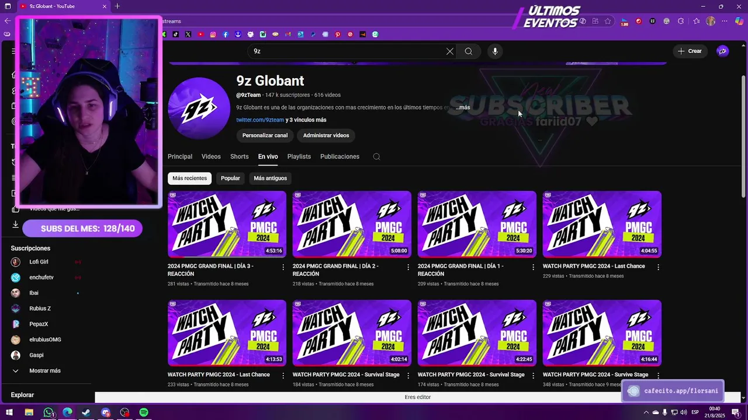This screenshot has height=420, width=748.
Task: Open options for the 184 vistas Survival Stage video
Action: (x=408, y=376)
